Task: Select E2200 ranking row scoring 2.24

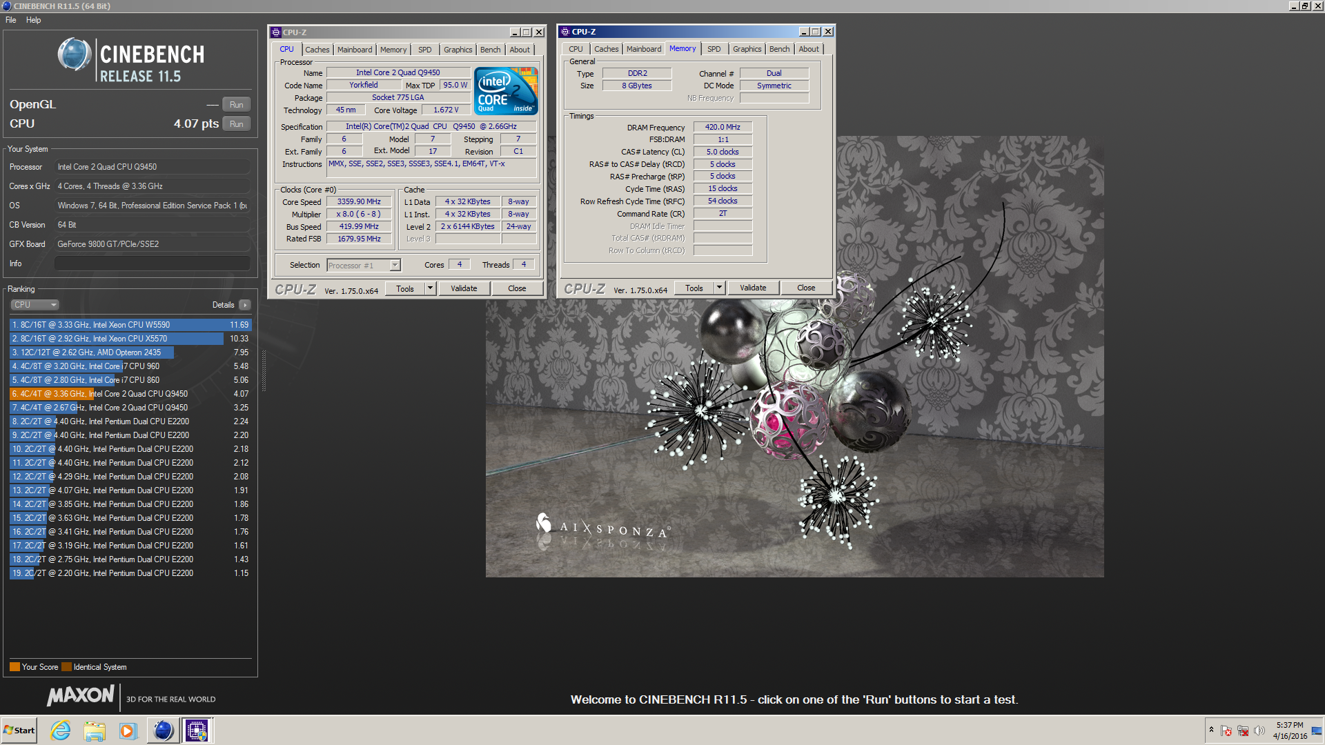Action: click(130, 421)
